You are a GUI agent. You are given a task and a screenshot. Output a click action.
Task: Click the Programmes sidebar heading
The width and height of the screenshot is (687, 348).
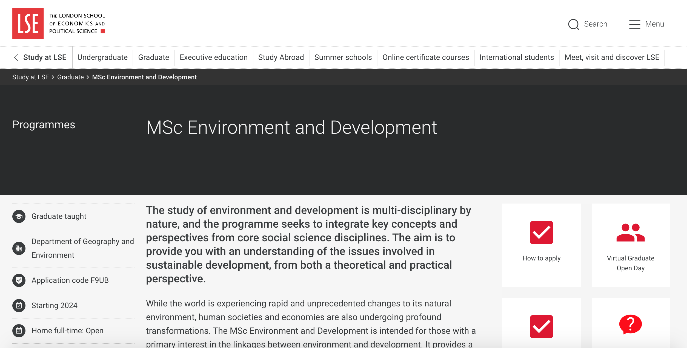44,125
